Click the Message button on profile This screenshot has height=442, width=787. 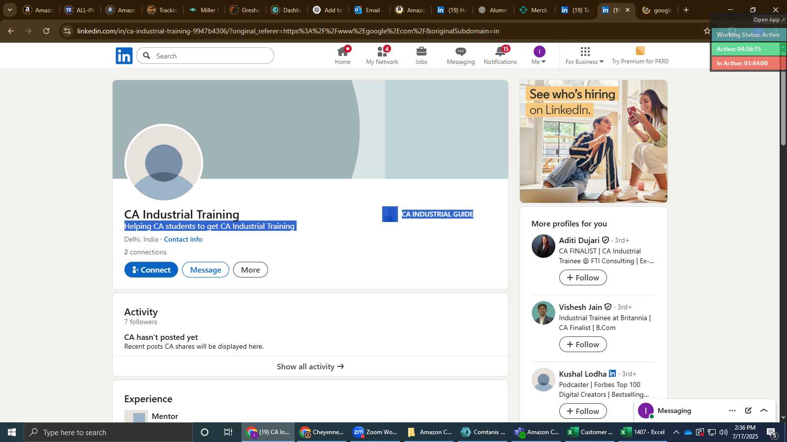[x=206, y=270]
